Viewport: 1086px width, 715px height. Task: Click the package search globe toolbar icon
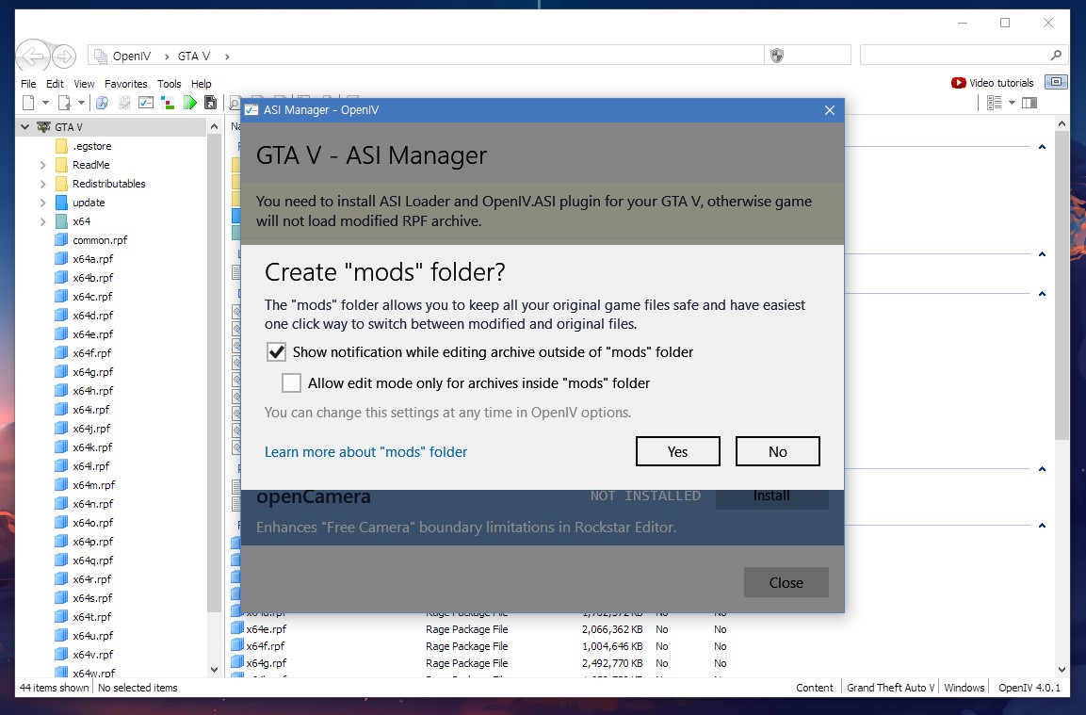(102, 104)
